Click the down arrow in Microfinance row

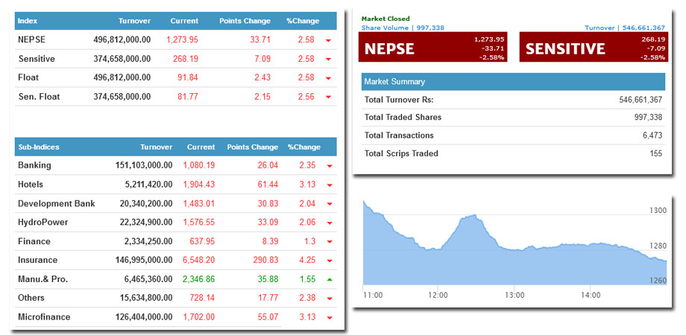pos(328,317)
